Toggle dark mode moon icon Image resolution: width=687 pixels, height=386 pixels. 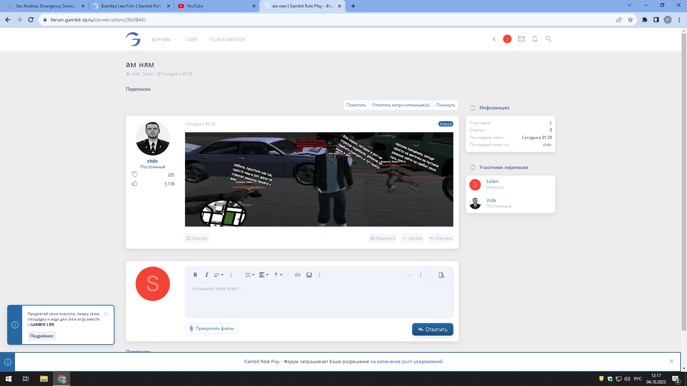coord(494,39)
